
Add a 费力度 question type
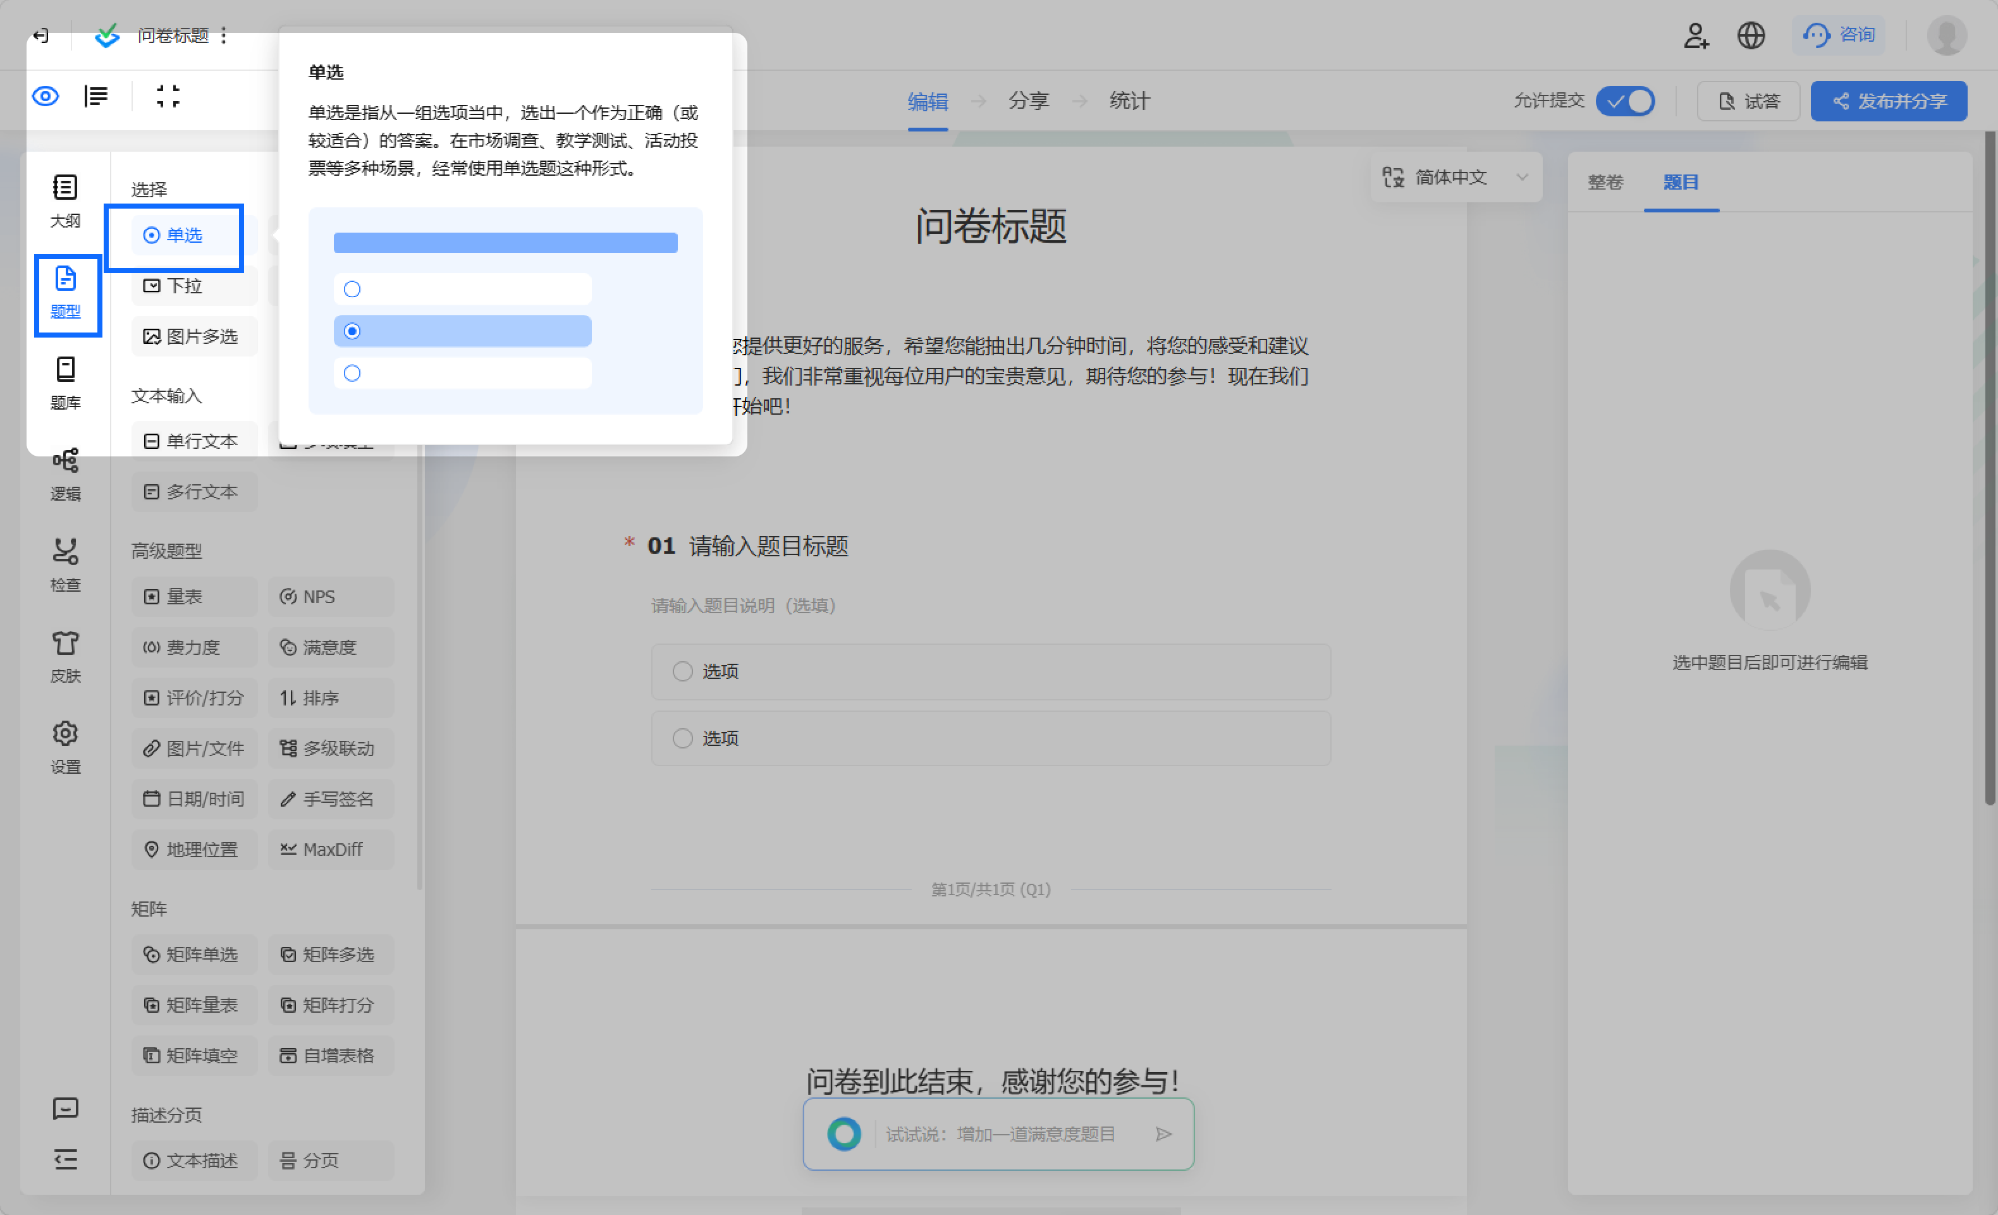[x=195, y=647]
